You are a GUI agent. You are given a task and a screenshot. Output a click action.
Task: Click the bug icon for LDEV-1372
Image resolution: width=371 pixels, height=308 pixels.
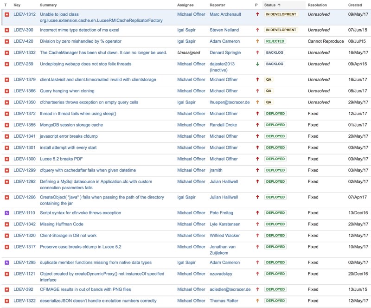7,114
